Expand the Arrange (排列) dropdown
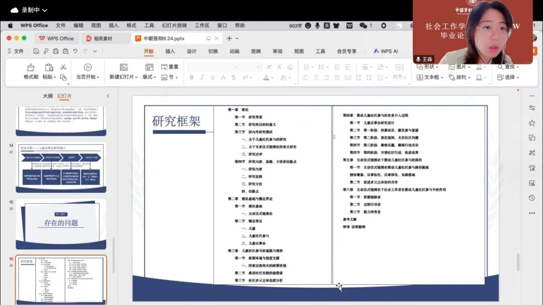543x305 pixels. [460, 77]
